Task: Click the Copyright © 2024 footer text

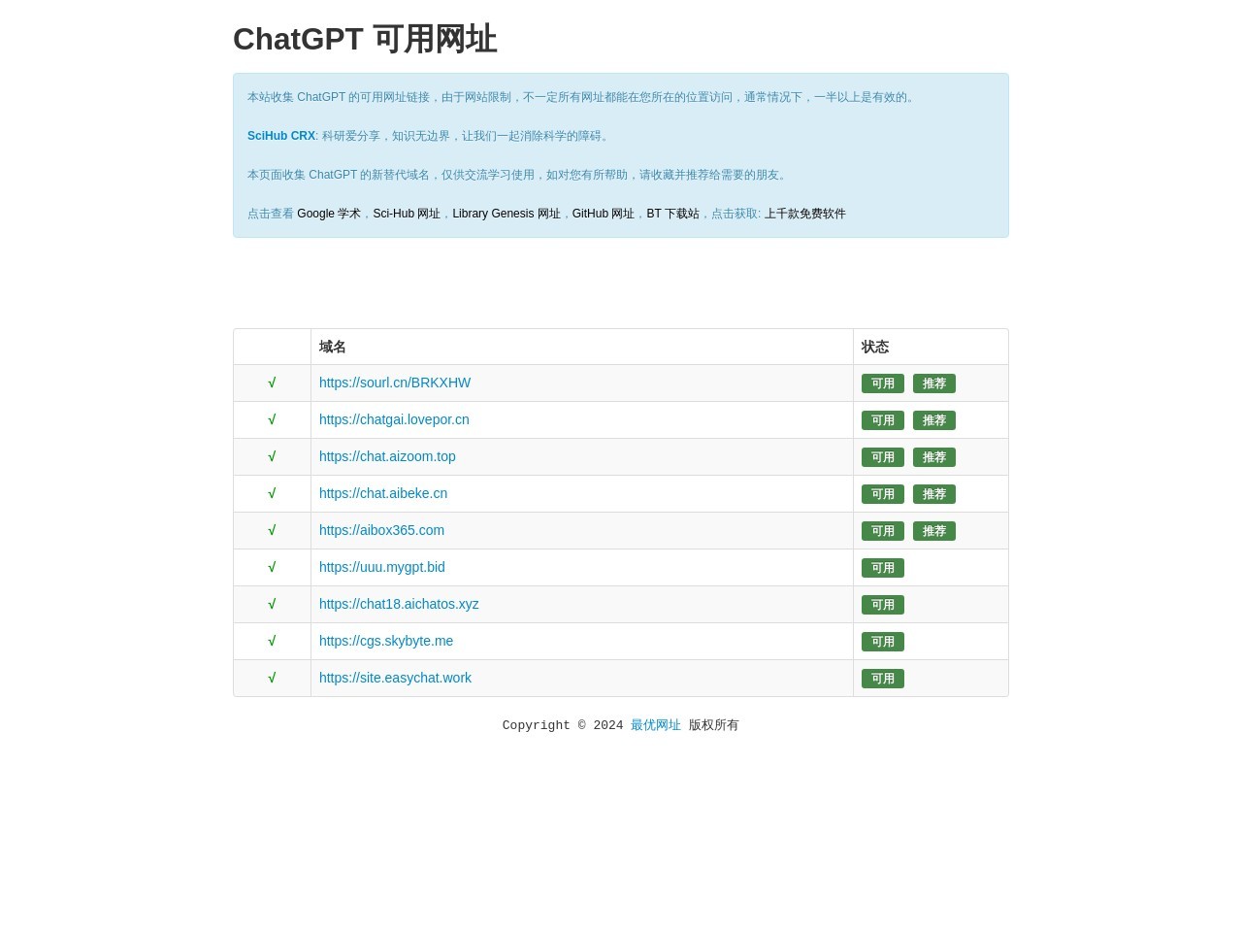Action: [x=563, y=725]
